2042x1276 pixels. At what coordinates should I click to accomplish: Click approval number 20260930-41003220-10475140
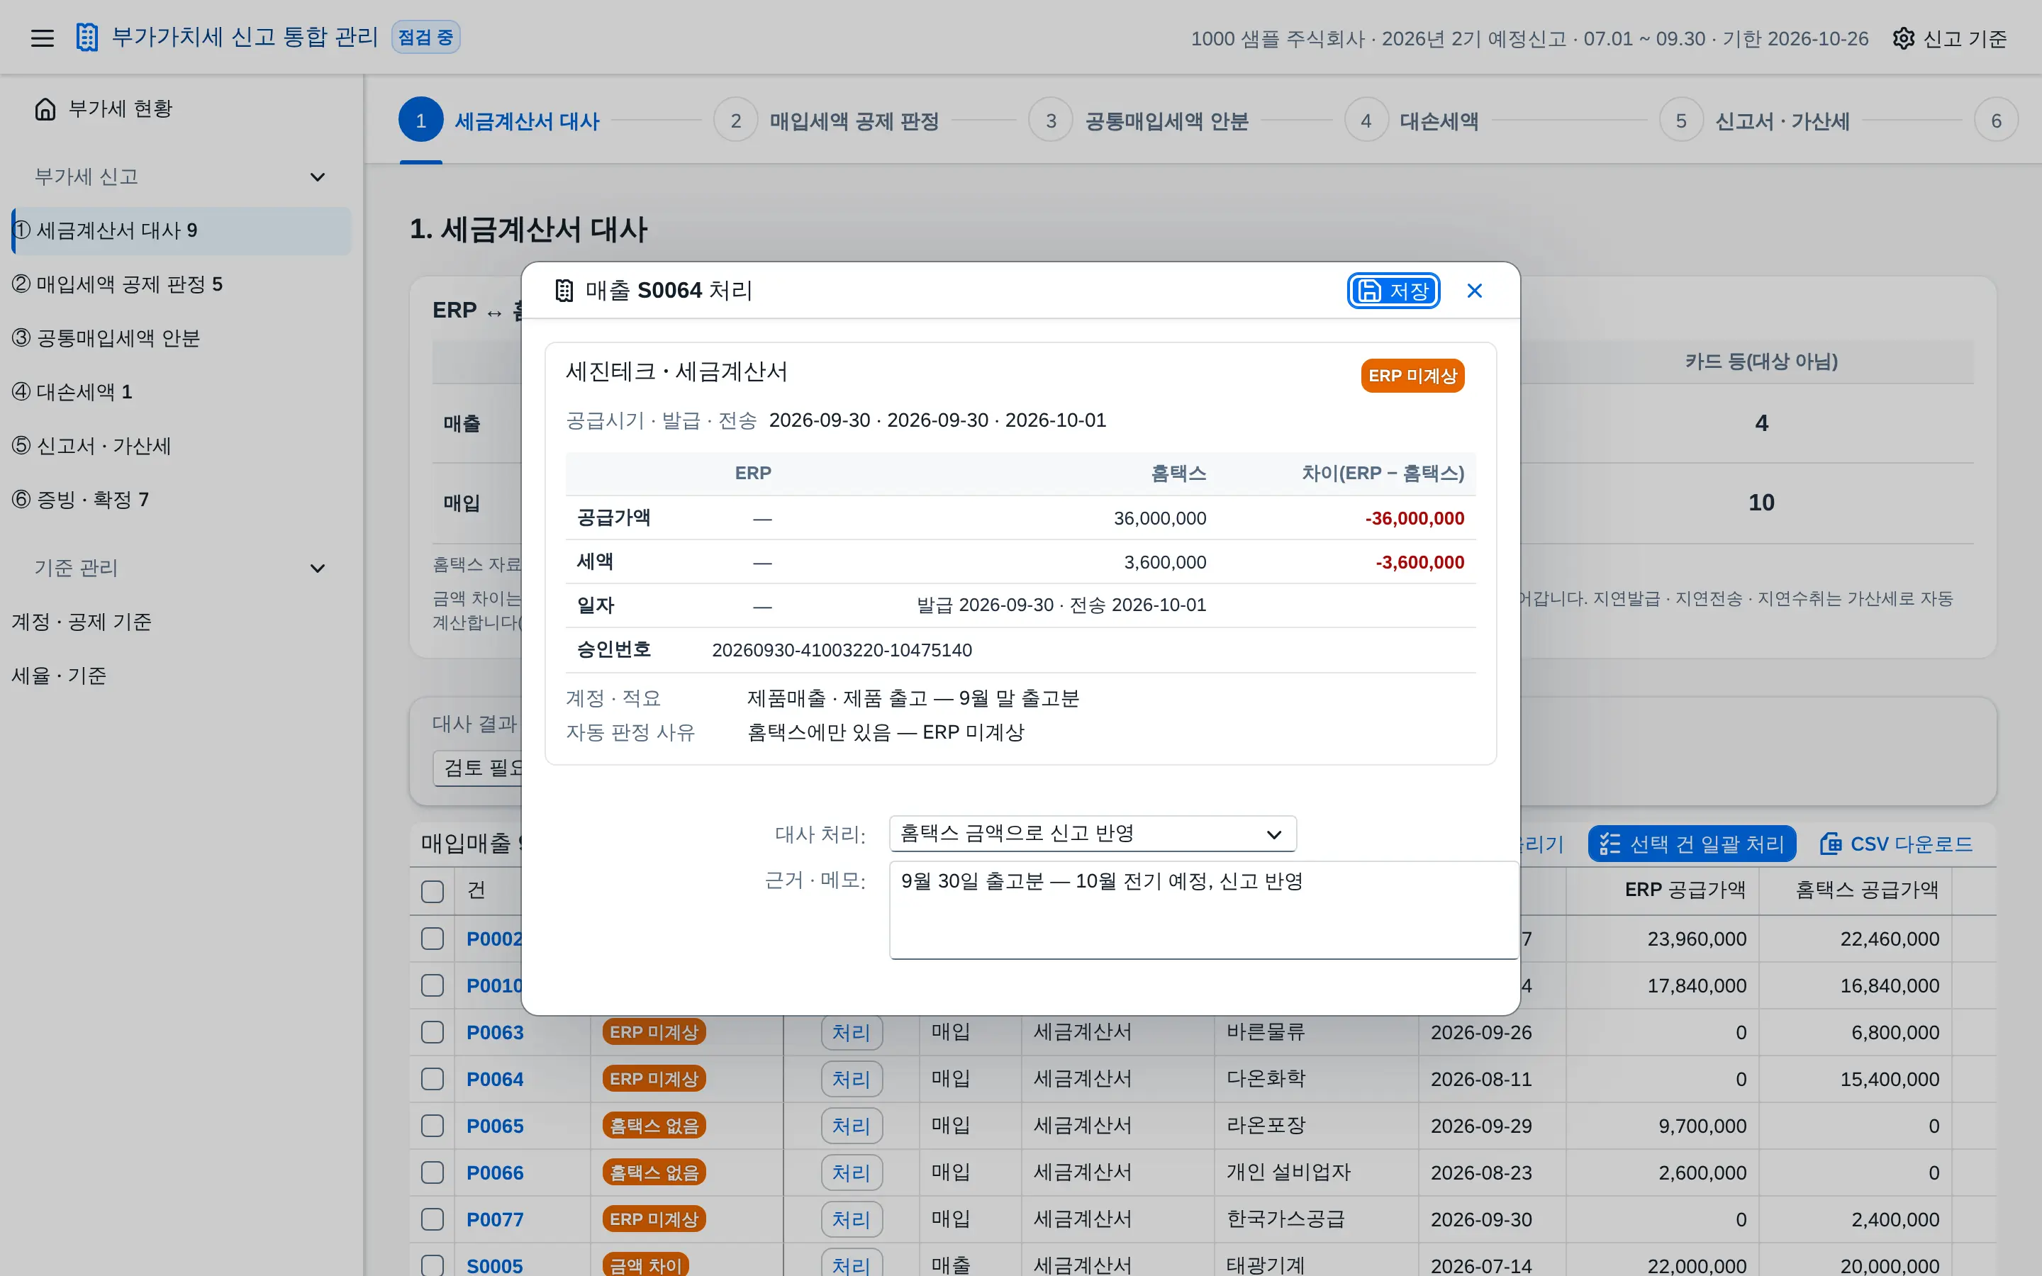pyautogui.click(x=842, y=651)
